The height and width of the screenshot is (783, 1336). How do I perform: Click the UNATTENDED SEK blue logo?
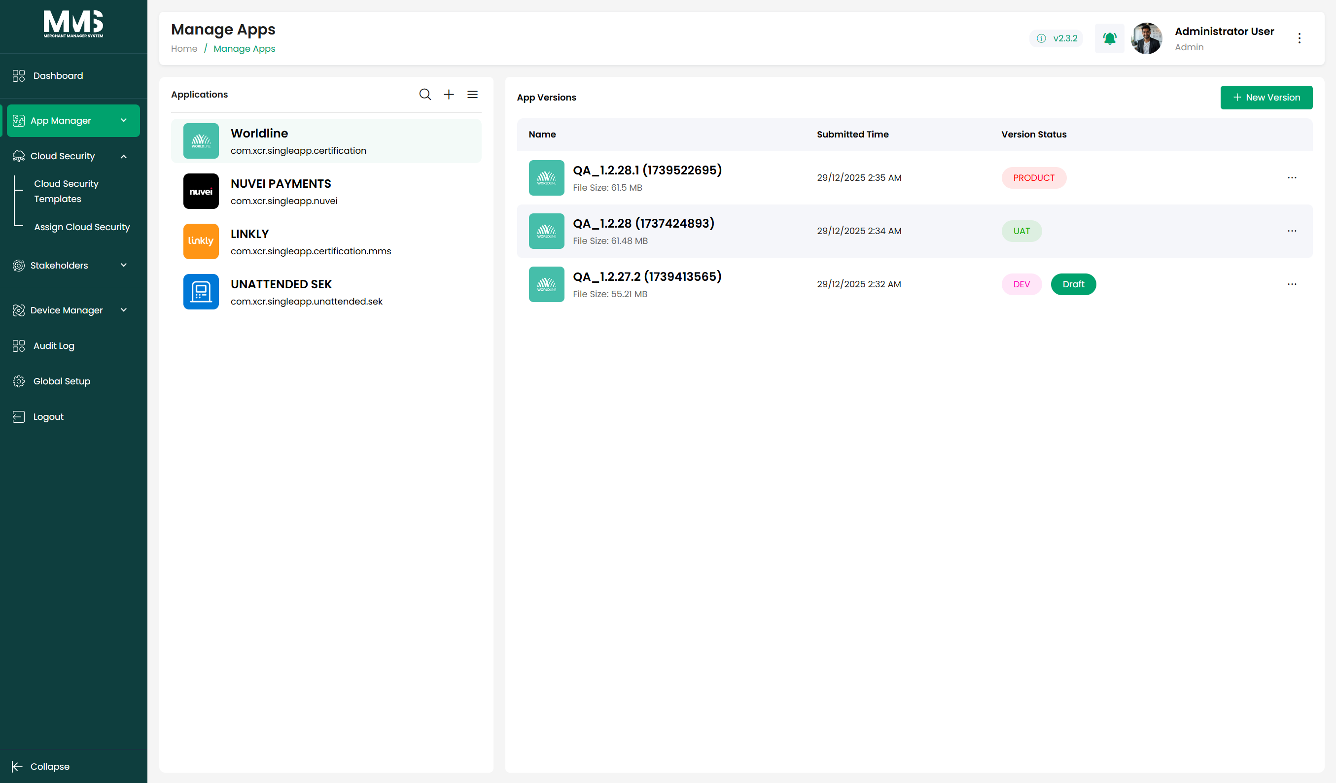point(201,292)
